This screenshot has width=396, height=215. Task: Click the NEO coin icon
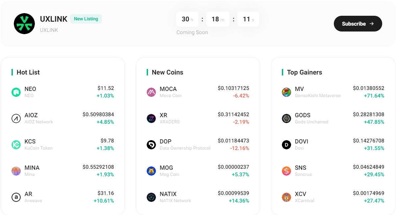[16, 92]
